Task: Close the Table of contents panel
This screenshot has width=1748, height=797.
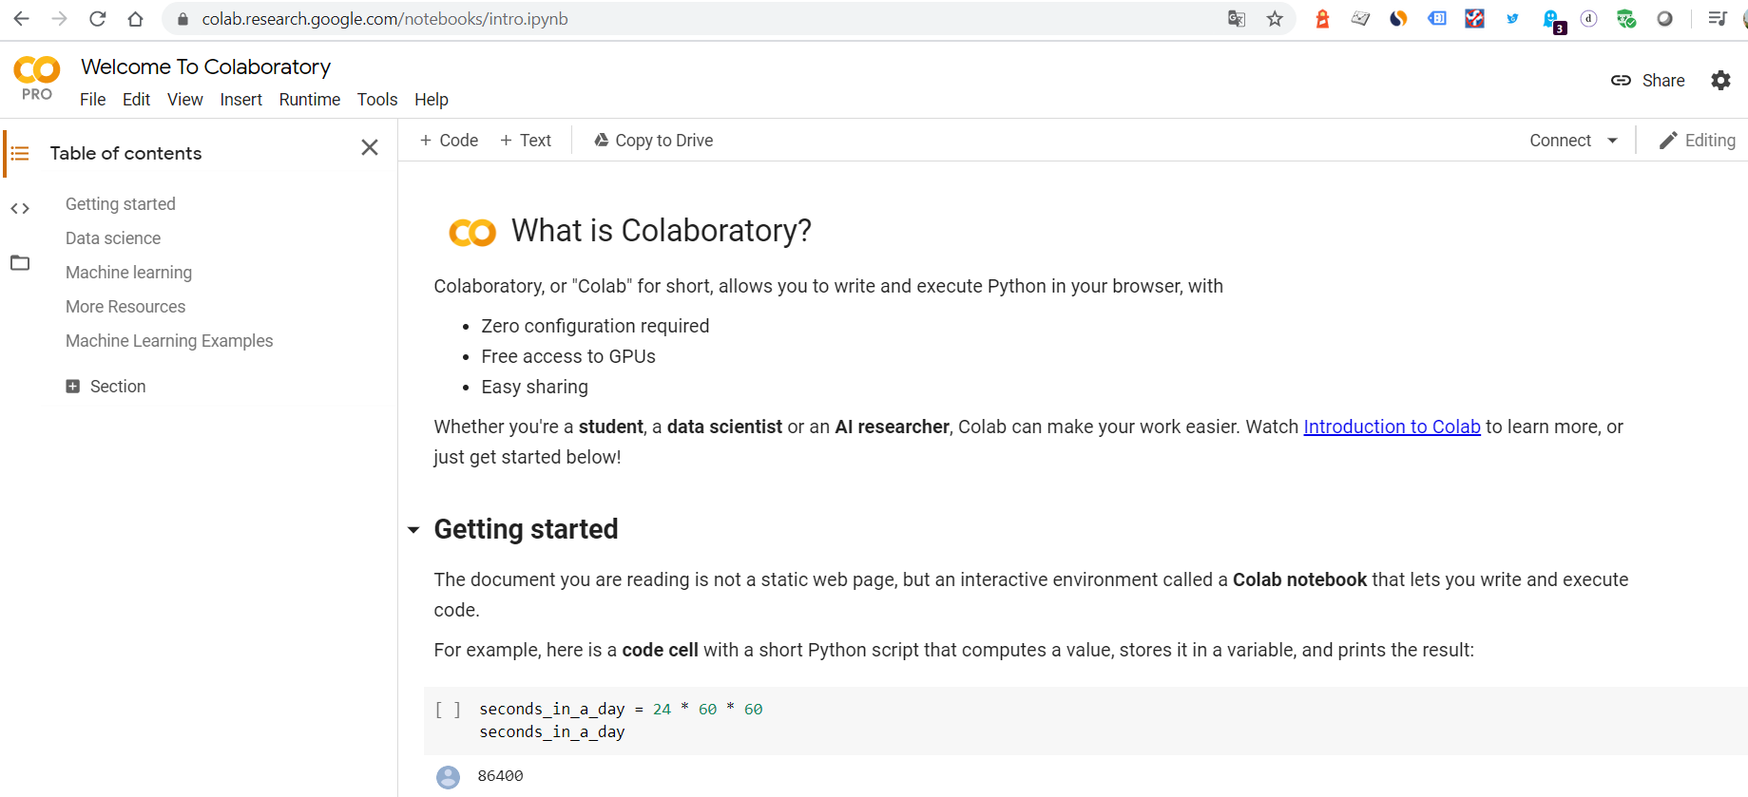Action: coord(370,147)
